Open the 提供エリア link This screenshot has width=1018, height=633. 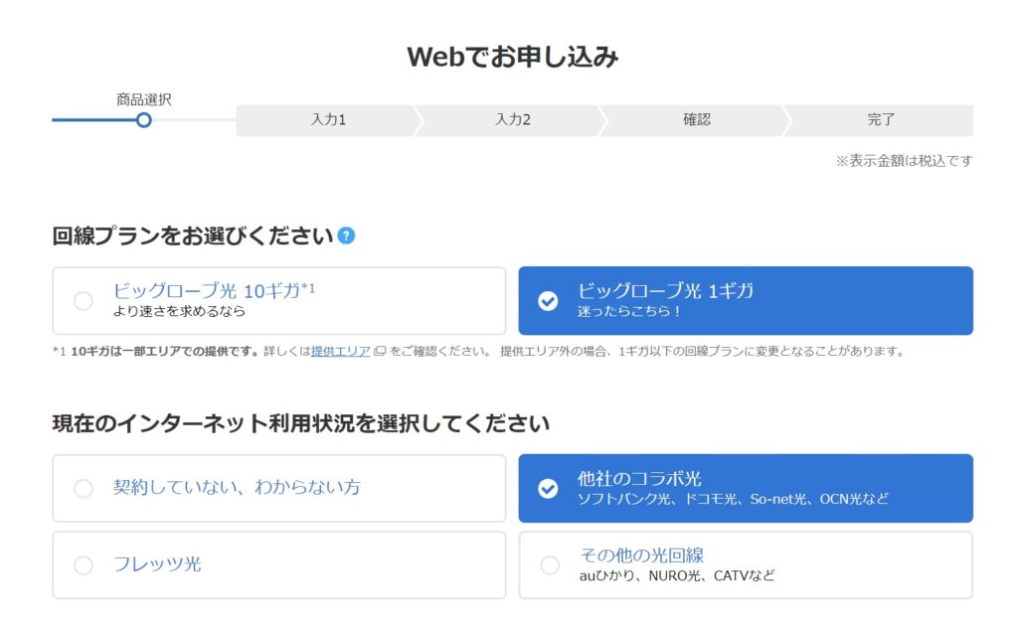[x=340, y=352]
